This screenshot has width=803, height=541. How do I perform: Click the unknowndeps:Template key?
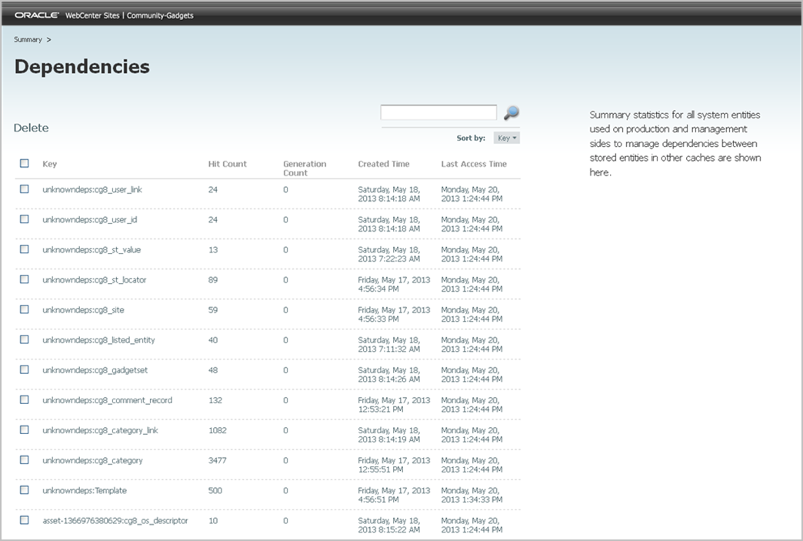[85, 491]
